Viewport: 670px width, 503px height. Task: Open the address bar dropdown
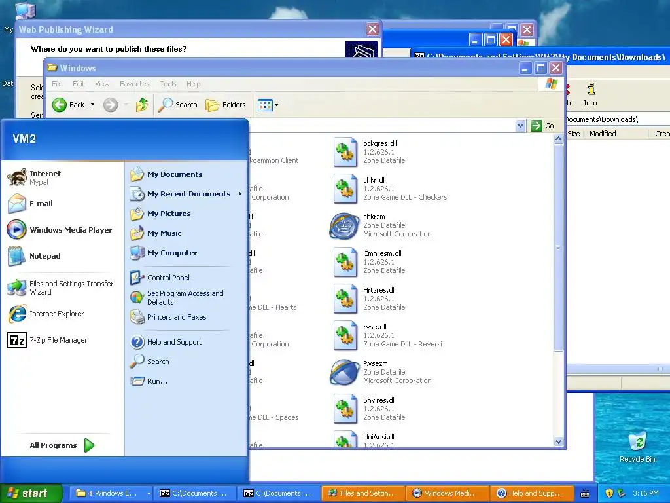[x=520, y=126]
